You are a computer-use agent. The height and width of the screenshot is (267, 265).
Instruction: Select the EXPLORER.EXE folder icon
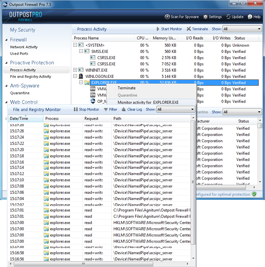tap(87, 83)
